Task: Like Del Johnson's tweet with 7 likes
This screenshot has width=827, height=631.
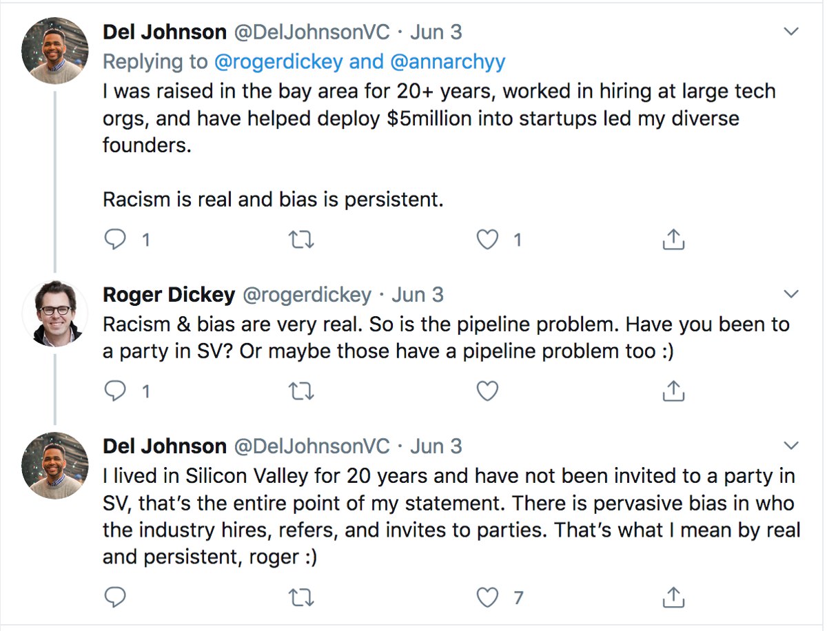Action: 488,597
